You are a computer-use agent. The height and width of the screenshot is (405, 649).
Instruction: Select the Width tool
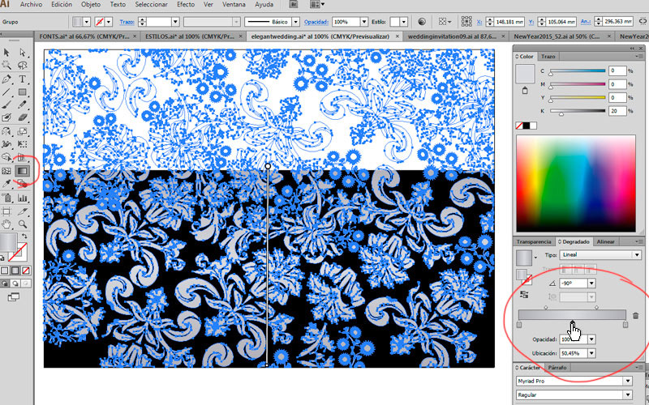(6, 144)
